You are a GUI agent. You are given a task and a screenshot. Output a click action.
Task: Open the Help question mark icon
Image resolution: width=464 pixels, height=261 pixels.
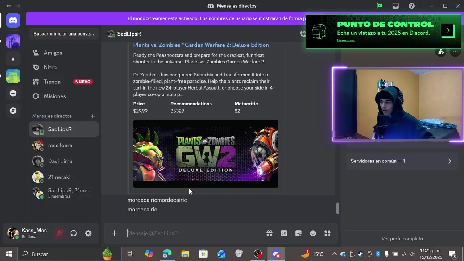click(412, 6)
